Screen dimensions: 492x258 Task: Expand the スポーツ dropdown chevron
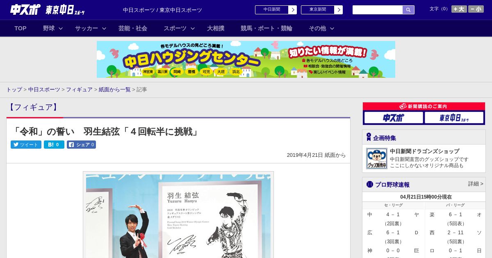pyautogui.click(x=193, y=28)
